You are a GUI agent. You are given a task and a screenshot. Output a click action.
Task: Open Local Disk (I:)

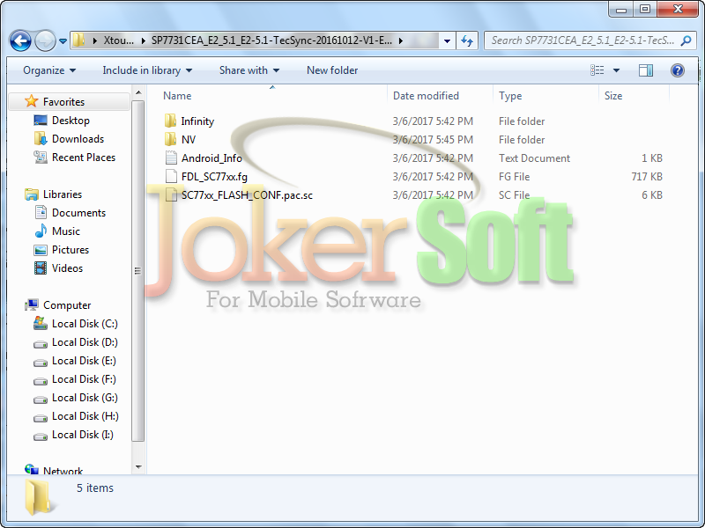click(83, 434)
